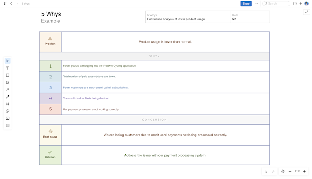312x179 pixels.
Task: Select the arrow connector tool
Action: pyautogui.click(x=7, y=89)
